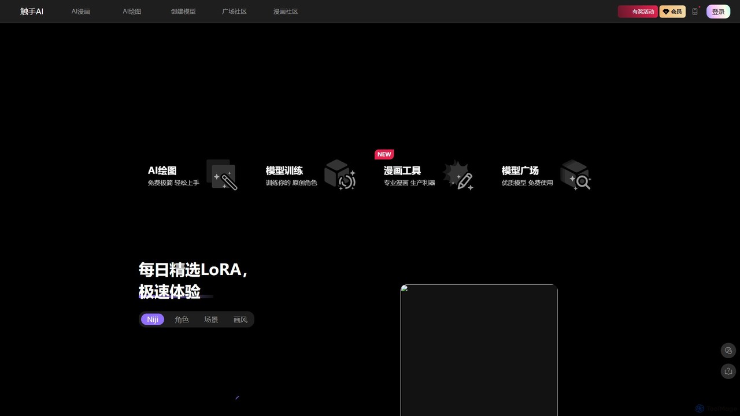Click the NEW badge above 漫画工具
The image size is (740, 416).
(x=384, y=154)
